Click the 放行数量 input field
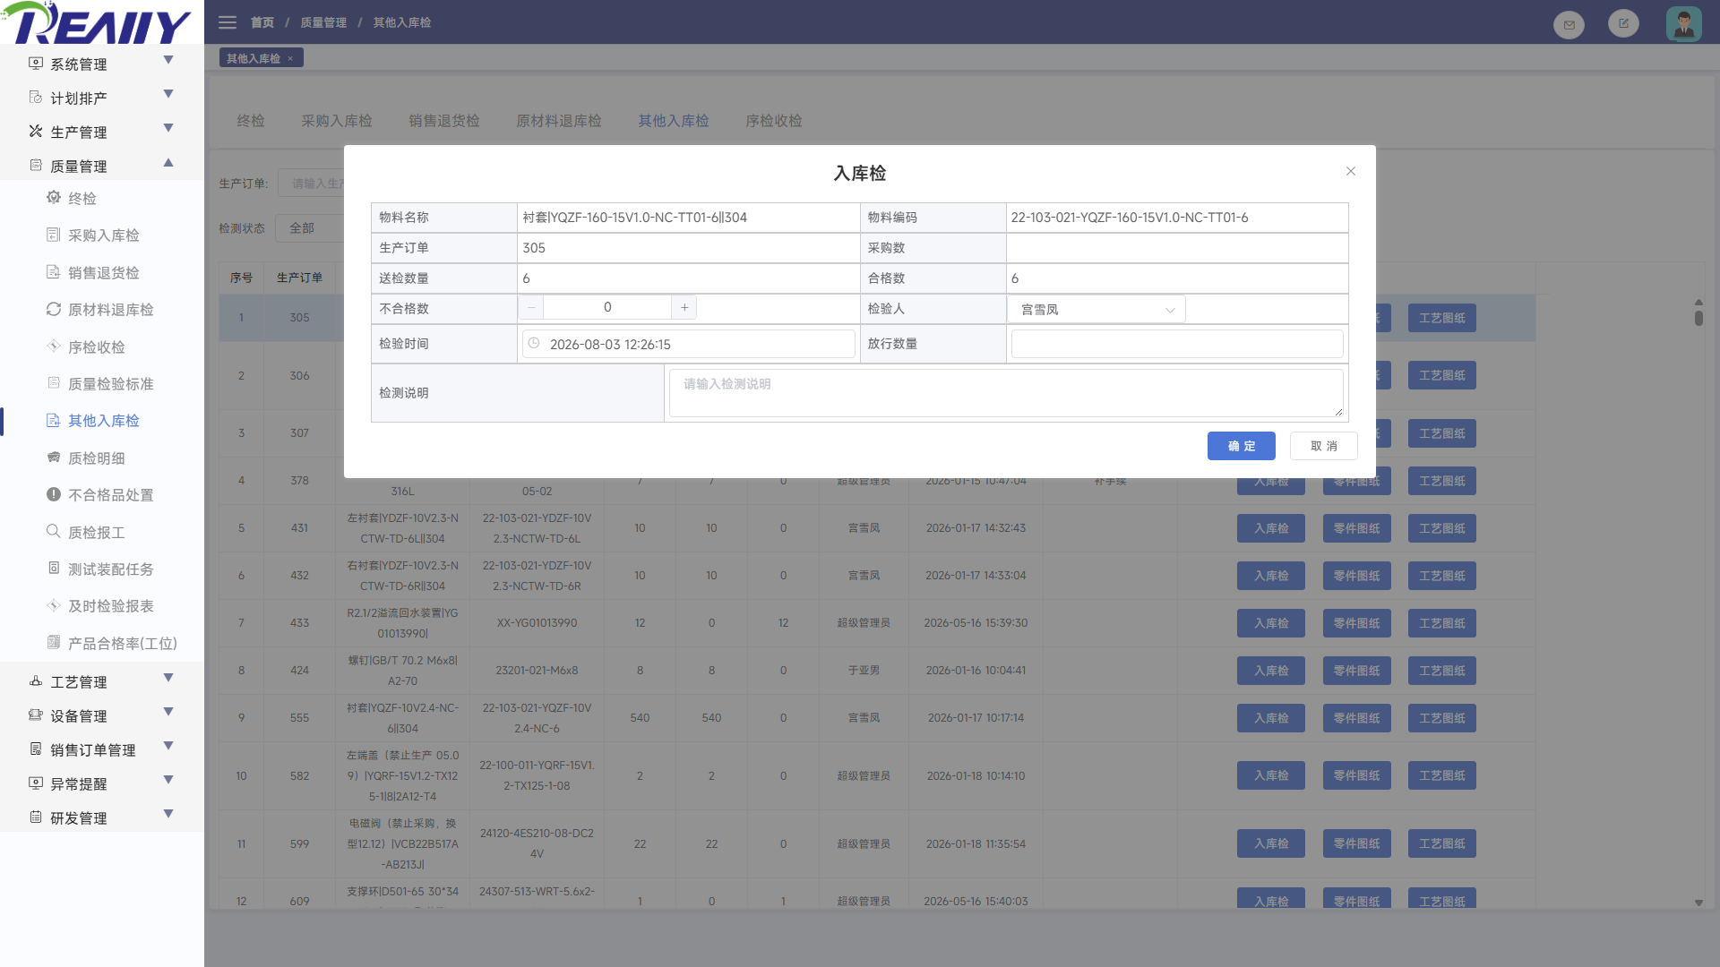The height and width of the screenshot is (967, 1720). (x=1177, y=344)
